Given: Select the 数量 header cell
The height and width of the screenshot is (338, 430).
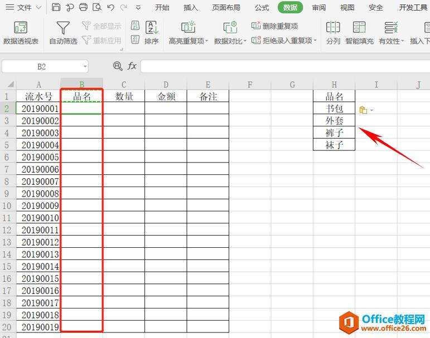Looking at the screenshot, I should (124, 96).
